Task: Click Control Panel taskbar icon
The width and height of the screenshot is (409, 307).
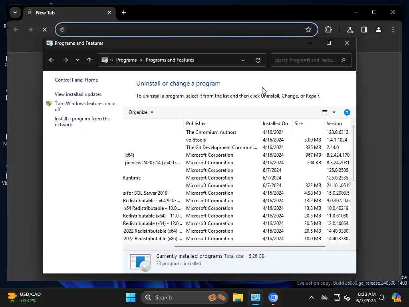Action: click(x=255, y=297)
